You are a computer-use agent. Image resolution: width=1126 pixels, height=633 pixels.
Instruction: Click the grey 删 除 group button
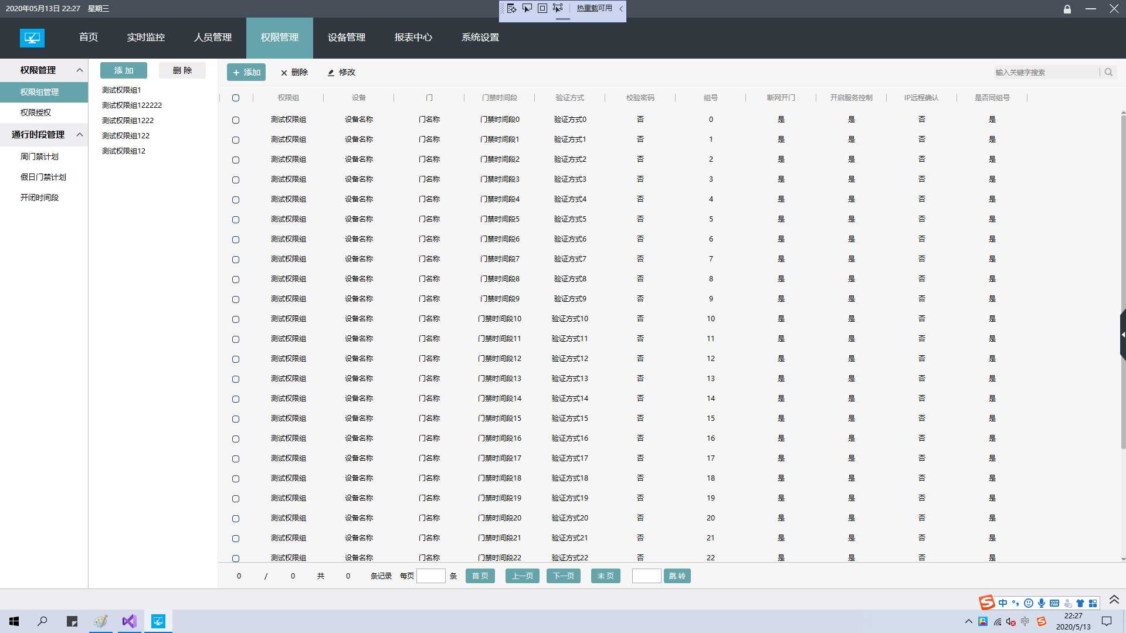click(182, 70)
